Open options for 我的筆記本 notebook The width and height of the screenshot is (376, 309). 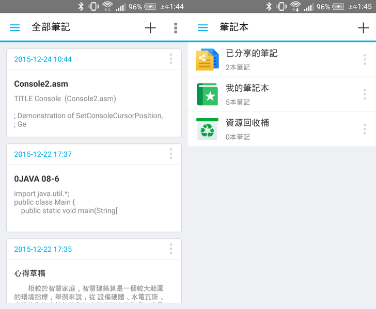365,94
